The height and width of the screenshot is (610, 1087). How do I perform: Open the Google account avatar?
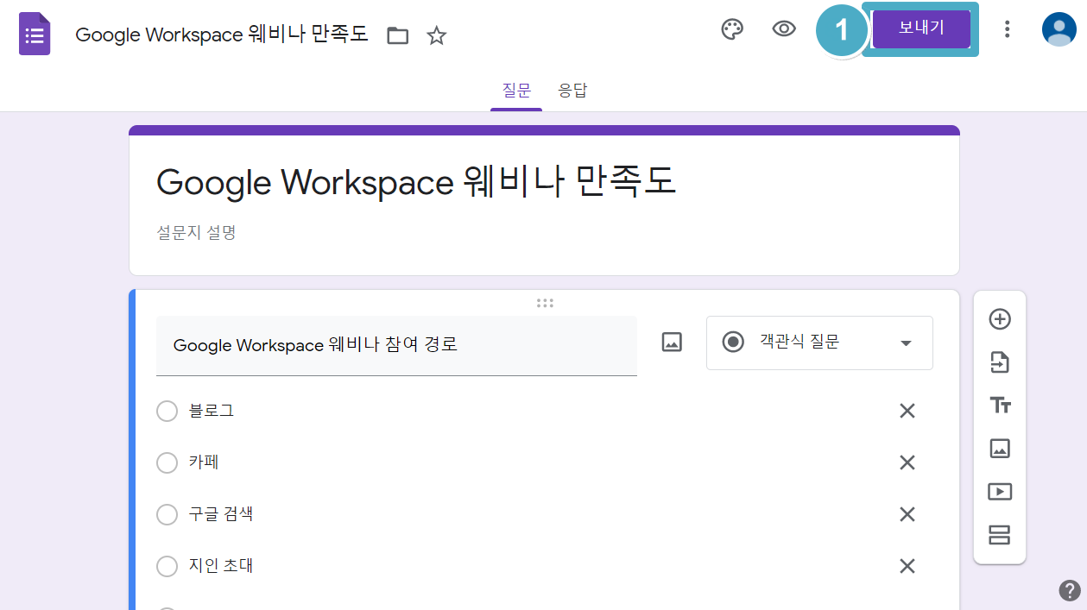1059,29
